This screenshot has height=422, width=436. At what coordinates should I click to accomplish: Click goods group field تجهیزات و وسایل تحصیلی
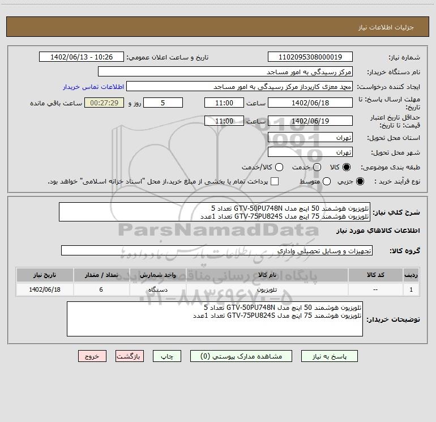217,250
